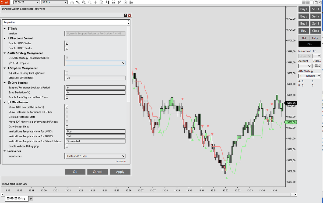Click the help question mark icon in dialog
The width and height of the screenshot is (323, 203).
pos(125,15)
